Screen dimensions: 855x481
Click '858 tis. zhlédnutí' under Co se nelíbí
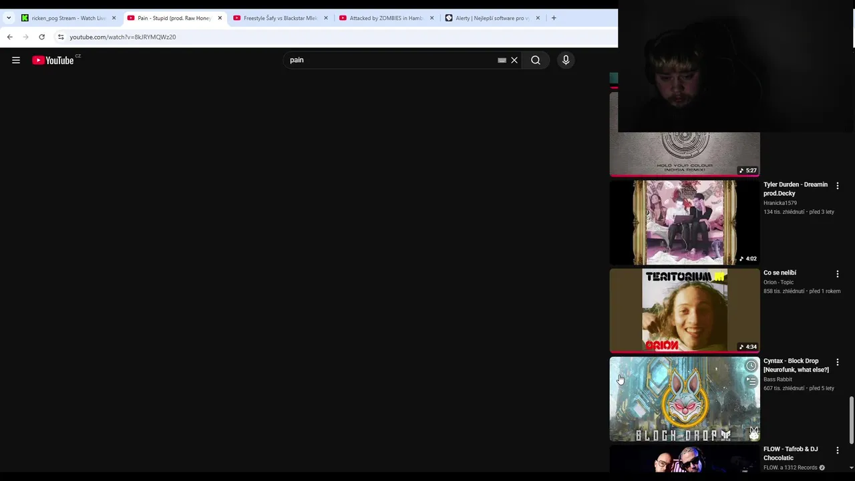pyautogui.click(x=784, y=291)
